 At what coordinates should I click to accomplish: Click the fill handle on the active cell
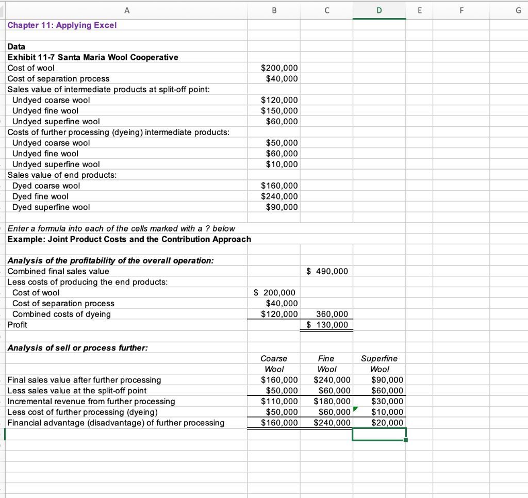[406, 441]
